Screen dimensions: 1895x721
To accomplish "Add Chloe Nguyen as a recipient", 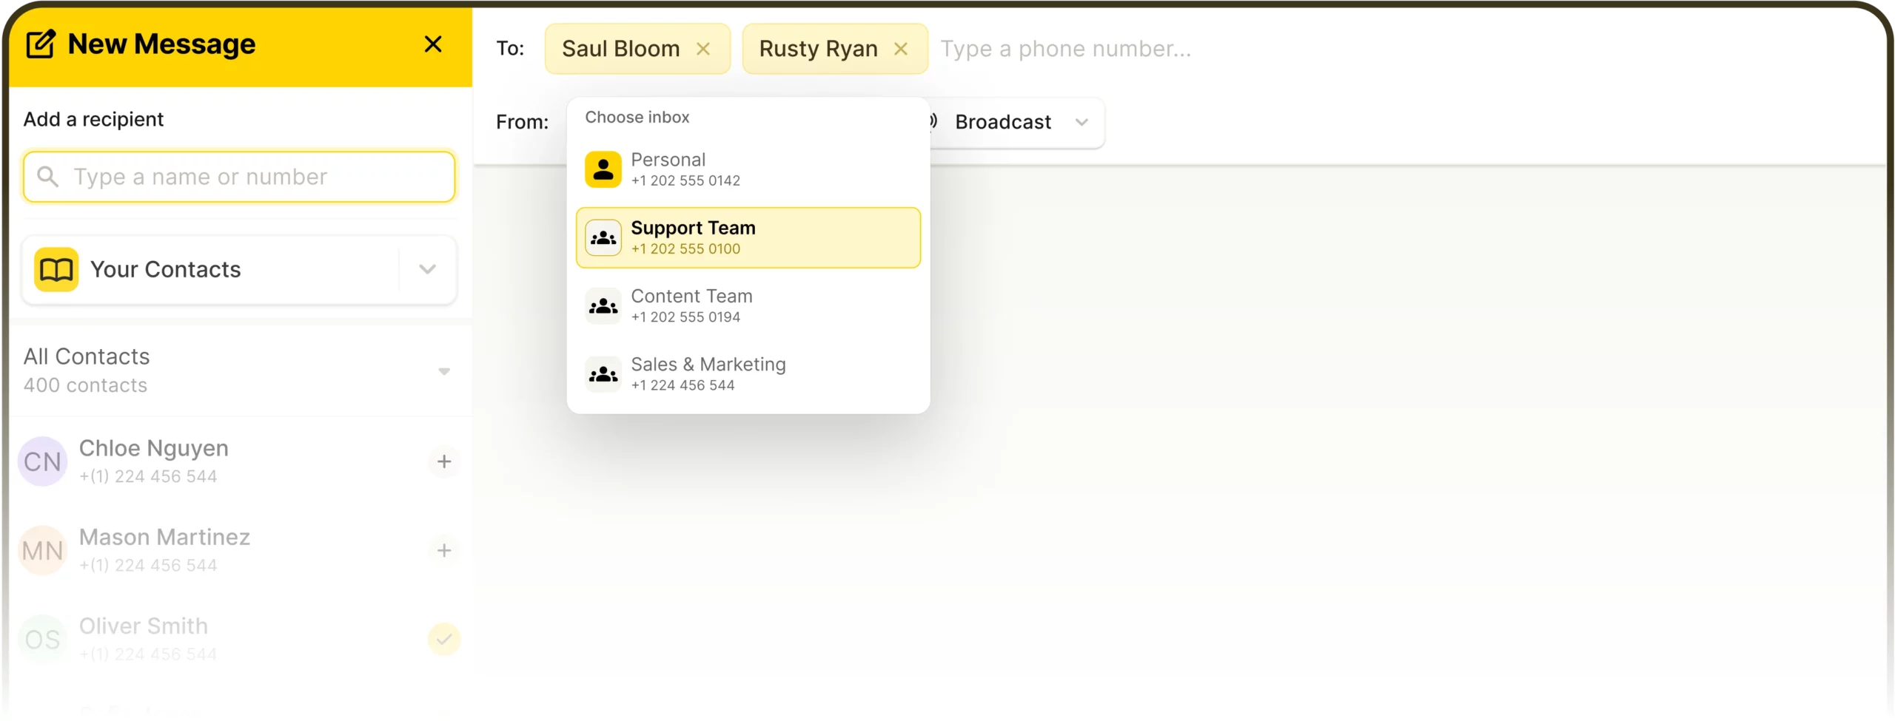I will tap(444, 462).
